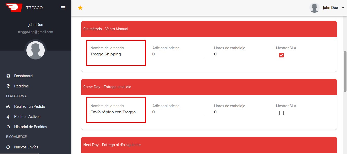
Task: Check Mostrar SLA for Same Day
Action: [281, 113]
